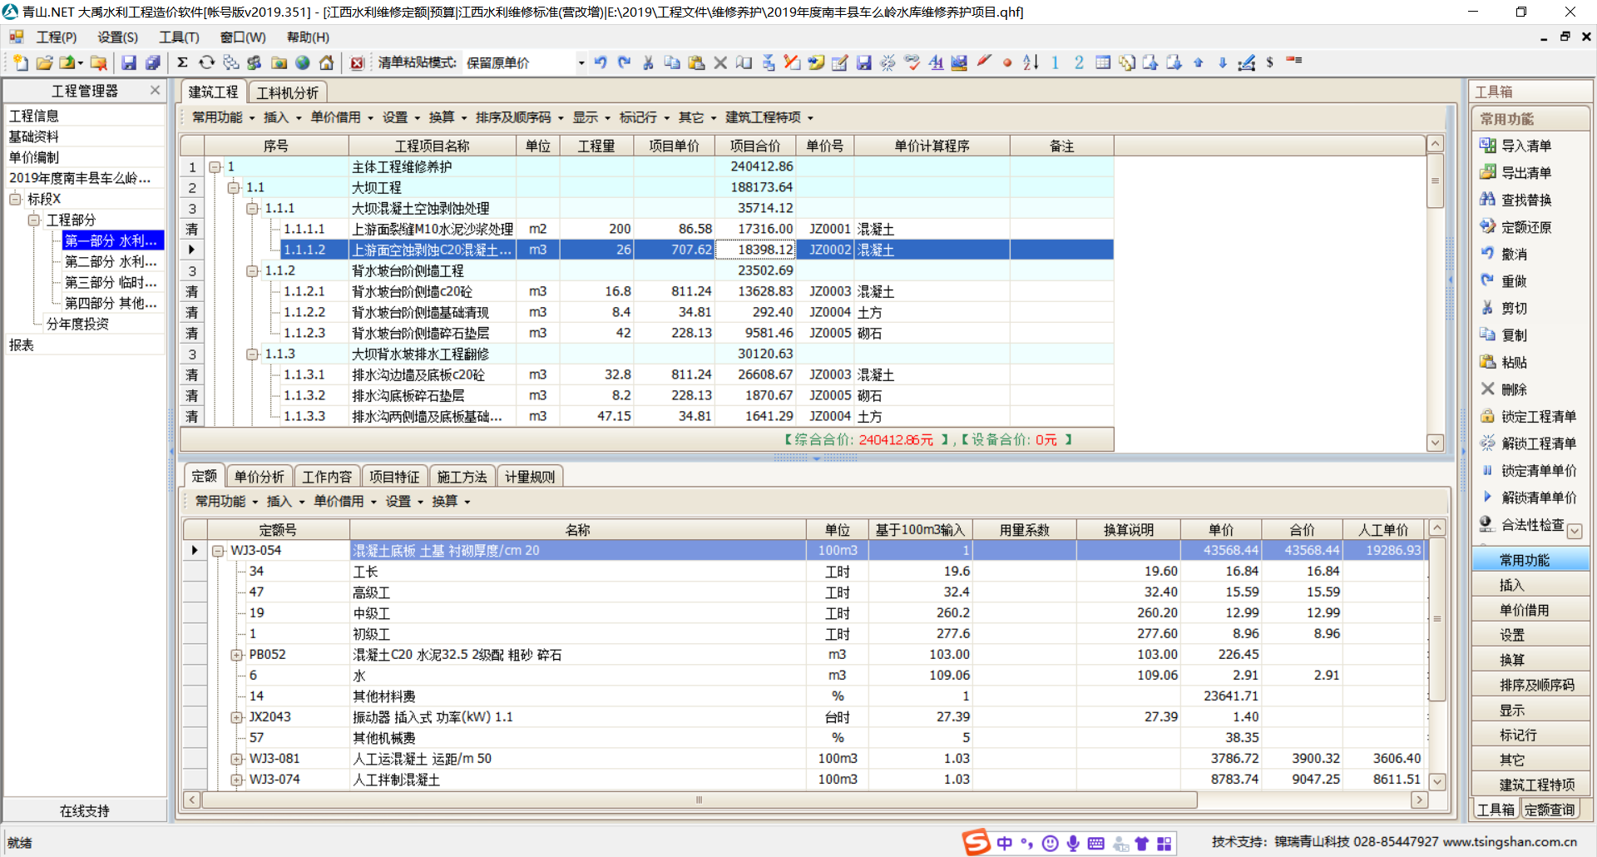Click the new file icon in toolbar
The height and width of the screenshot is (857, 1597).
21,63
